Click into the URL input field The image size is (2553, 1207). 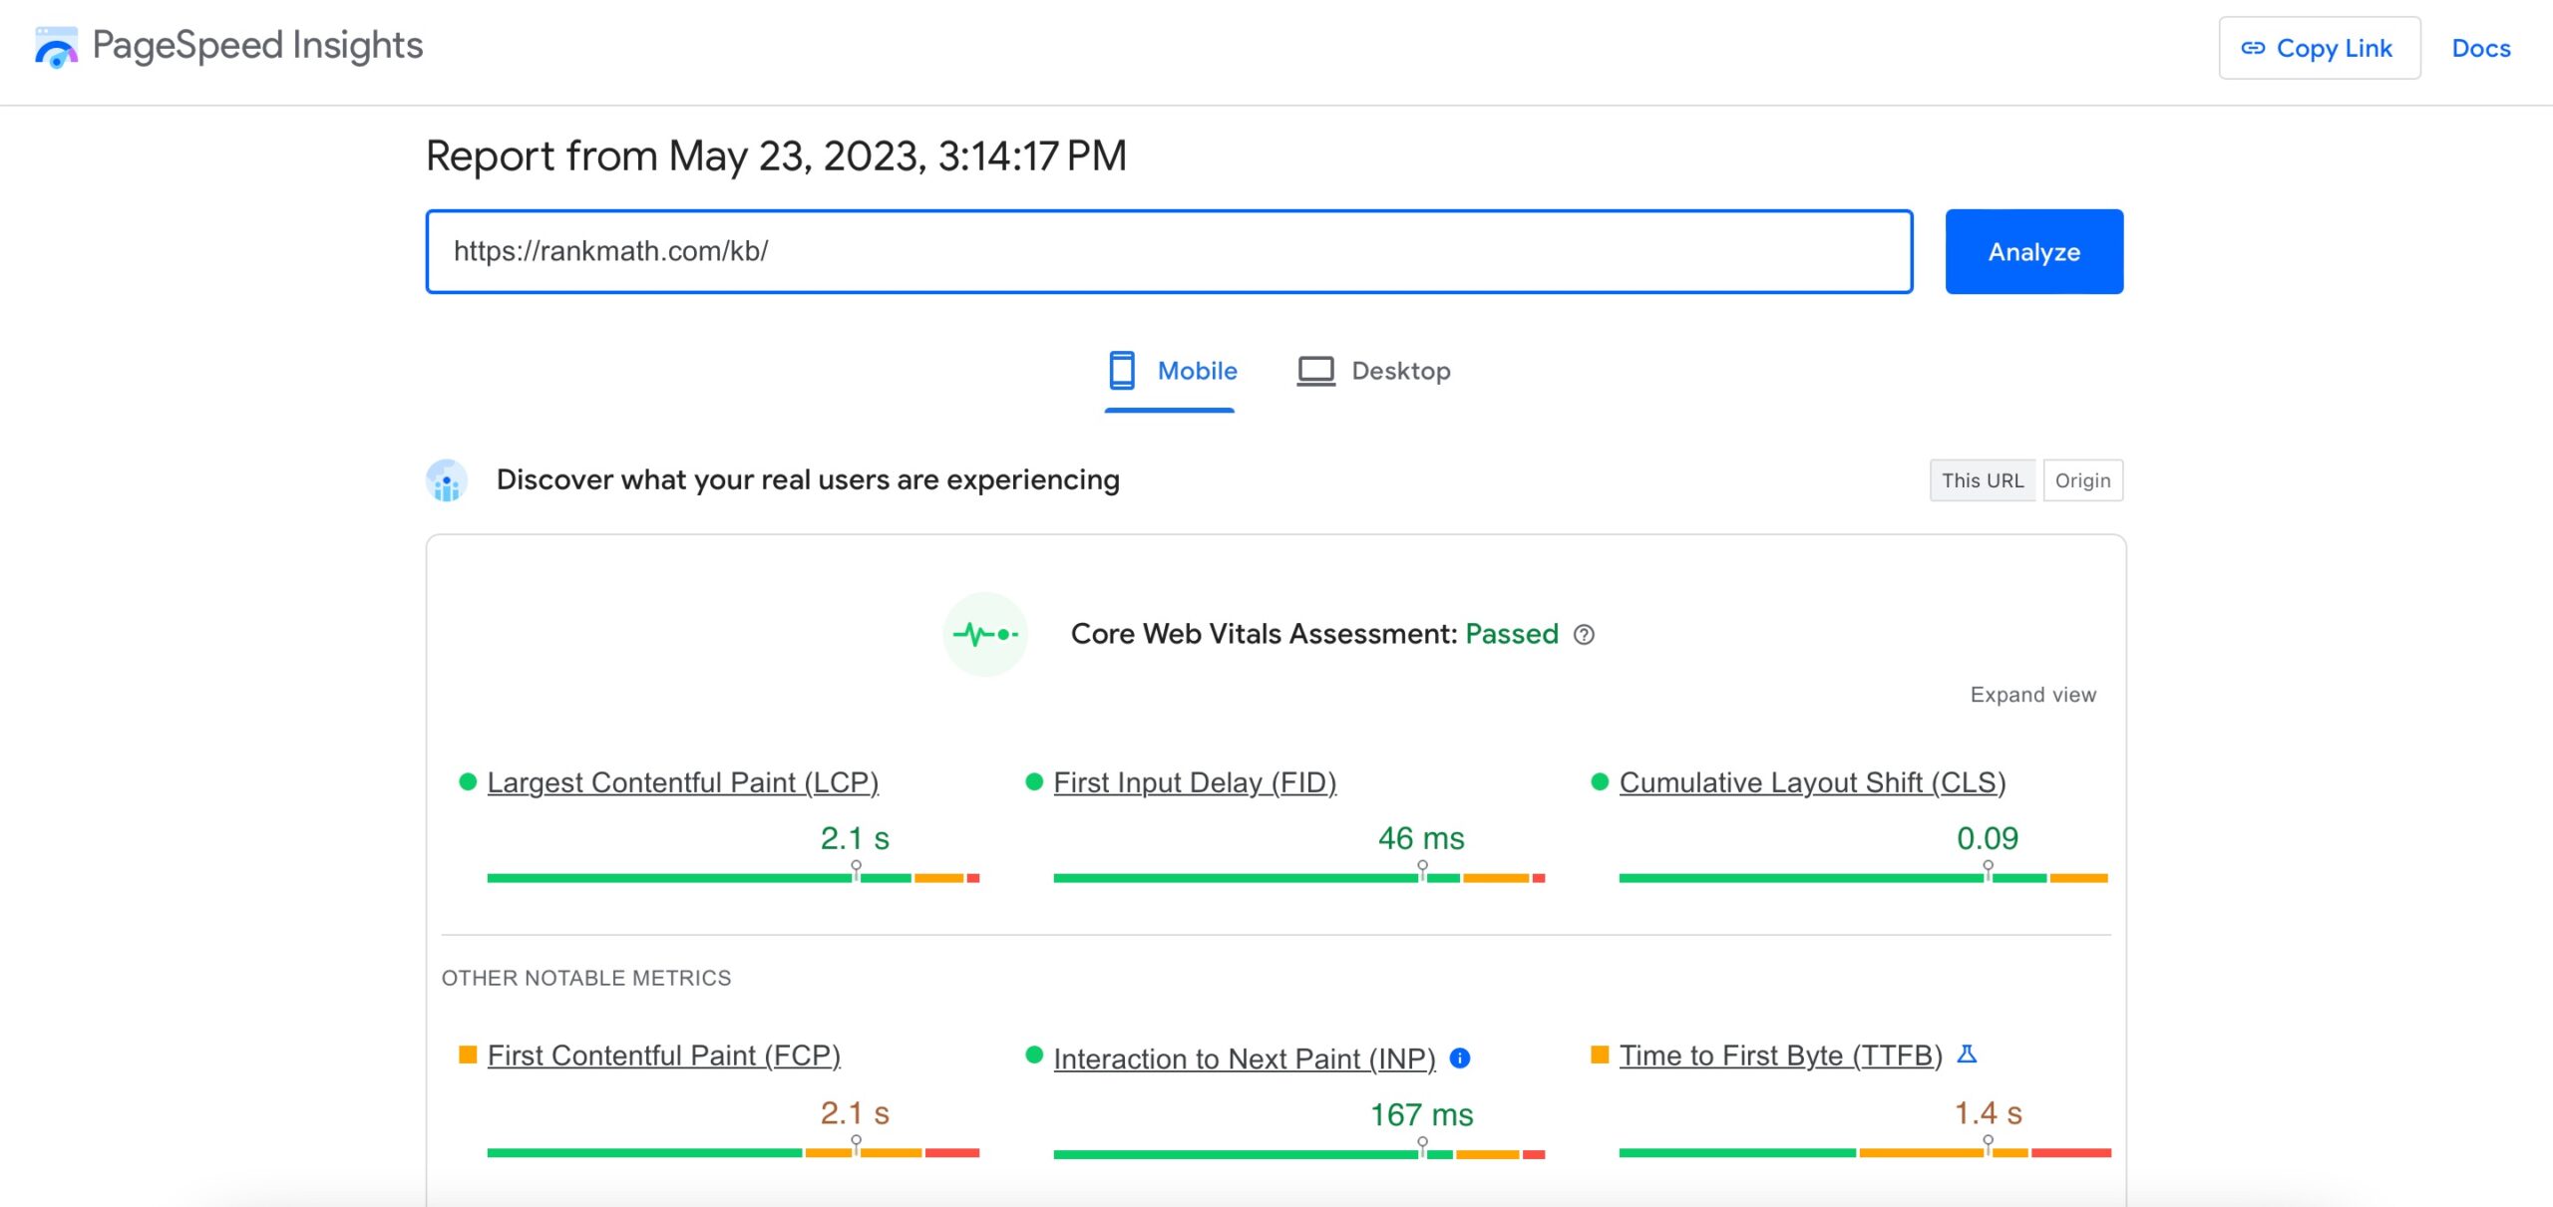pos(1168,250)
